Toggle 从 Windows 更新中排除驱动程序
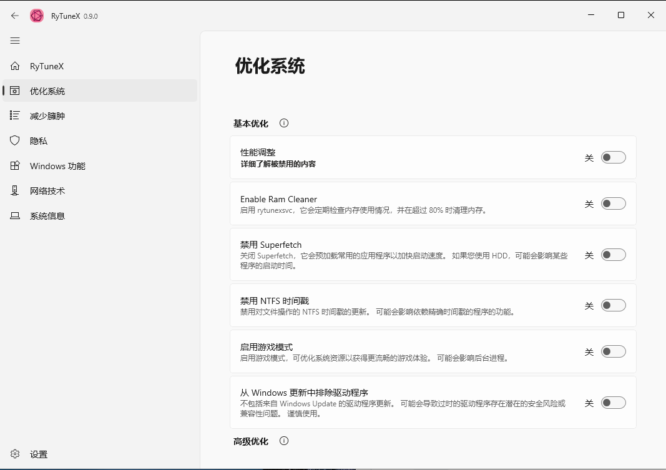This screenshot has width=666, height=470. [x=613, y=403]
